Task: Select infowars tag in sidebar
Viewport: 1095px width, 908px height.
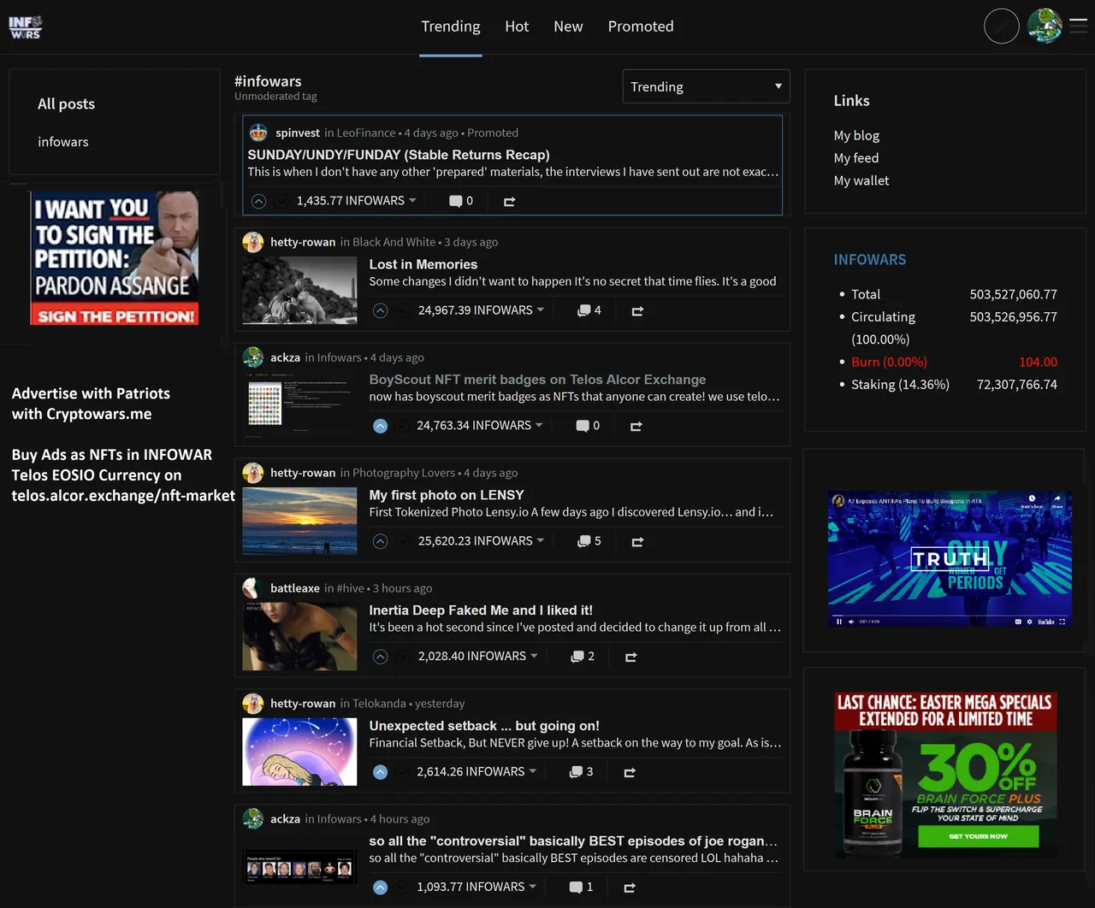Action: point(63,142)
